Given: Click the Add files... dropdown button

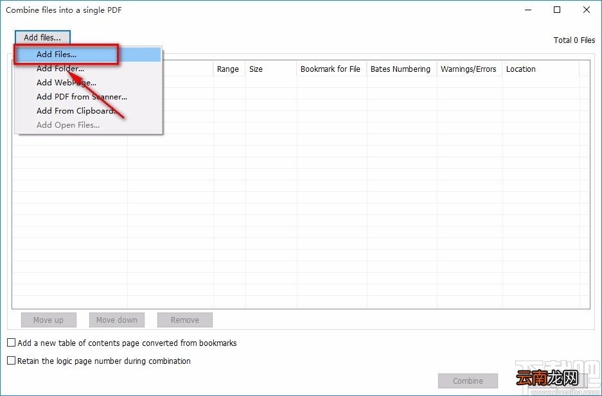Looking at the screenshot, I should [42, 38].
